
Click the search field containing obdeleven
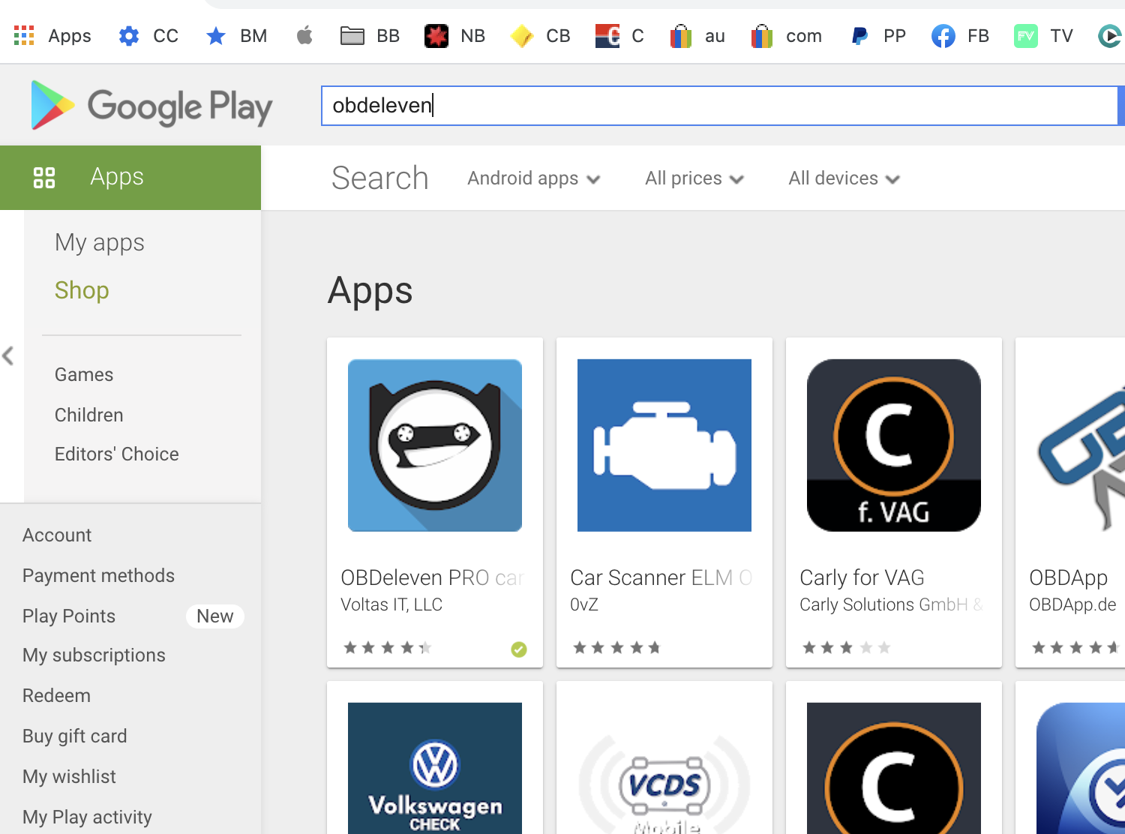click(718, 106)
